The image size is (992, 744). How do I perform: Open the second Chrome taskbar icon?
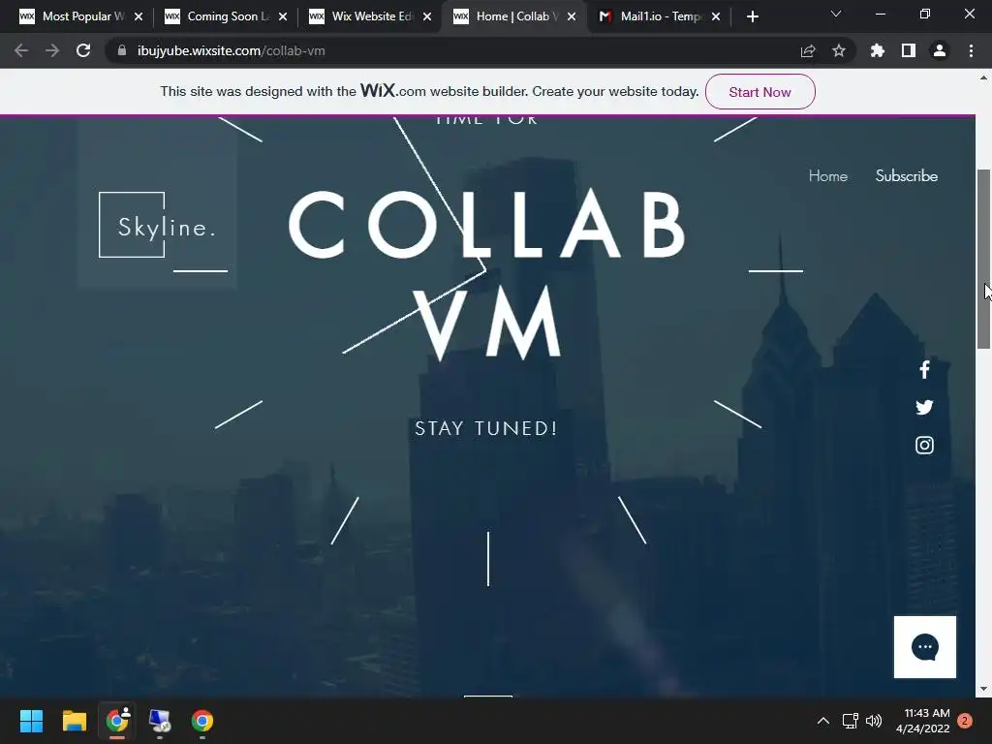pos(202,721)
